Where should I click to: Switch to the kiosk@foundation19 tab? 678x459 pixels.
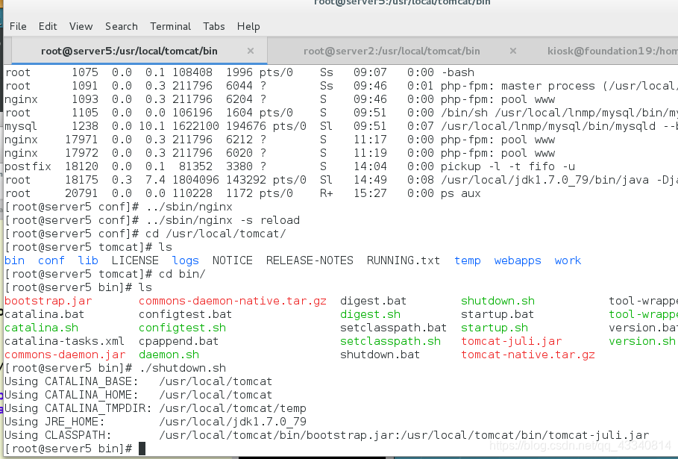pos(612,51)
